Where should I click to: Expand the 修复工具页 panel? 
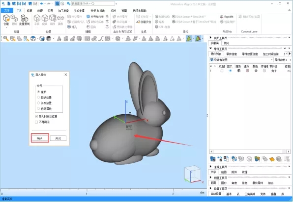coord(210,188)
